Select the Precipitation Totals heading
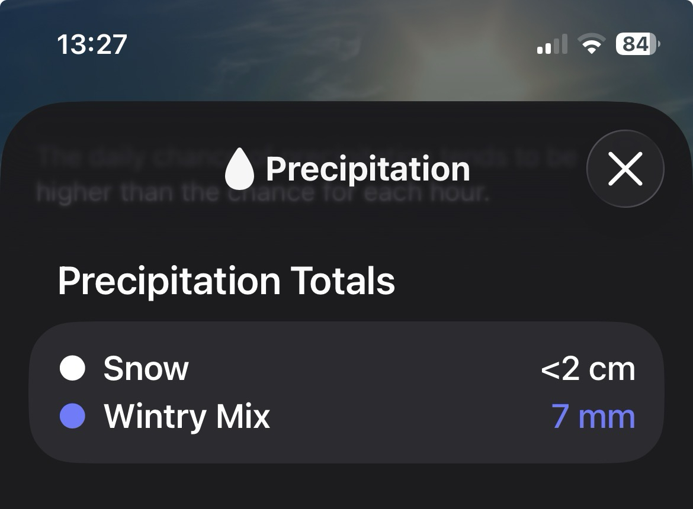Image resolution: width=693 pixels, height=509 pixels. 226,281
